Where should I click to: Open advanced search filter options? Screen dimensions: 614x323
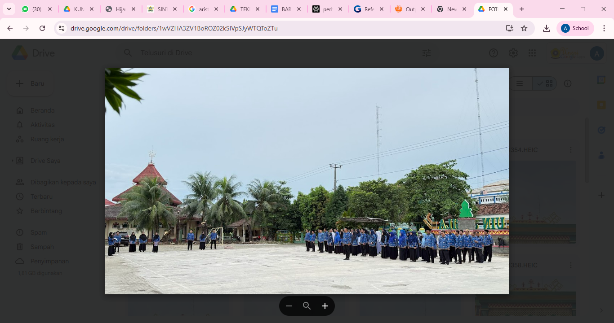[427, 53]
